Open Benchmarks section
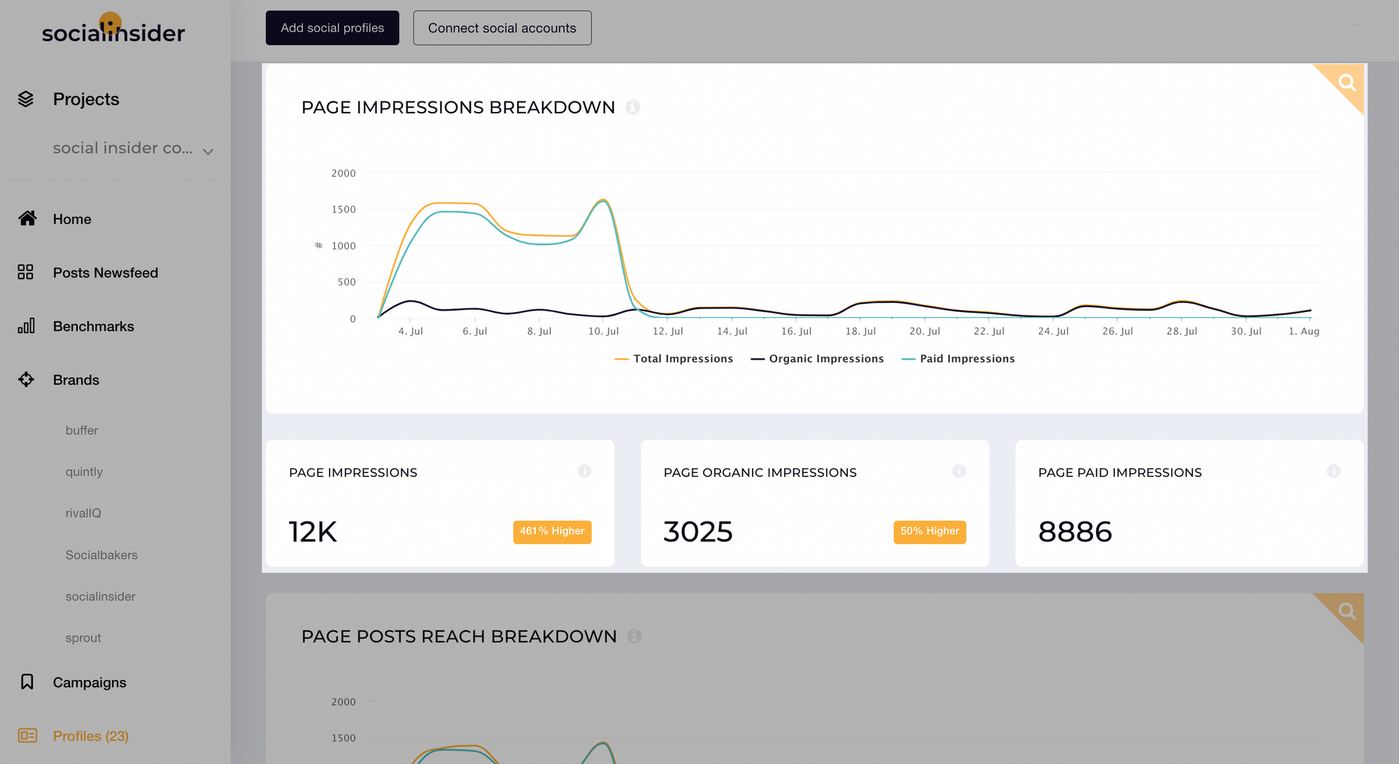Image resolution: width=1399 pixels, height=764 pixels. (94, 327)
